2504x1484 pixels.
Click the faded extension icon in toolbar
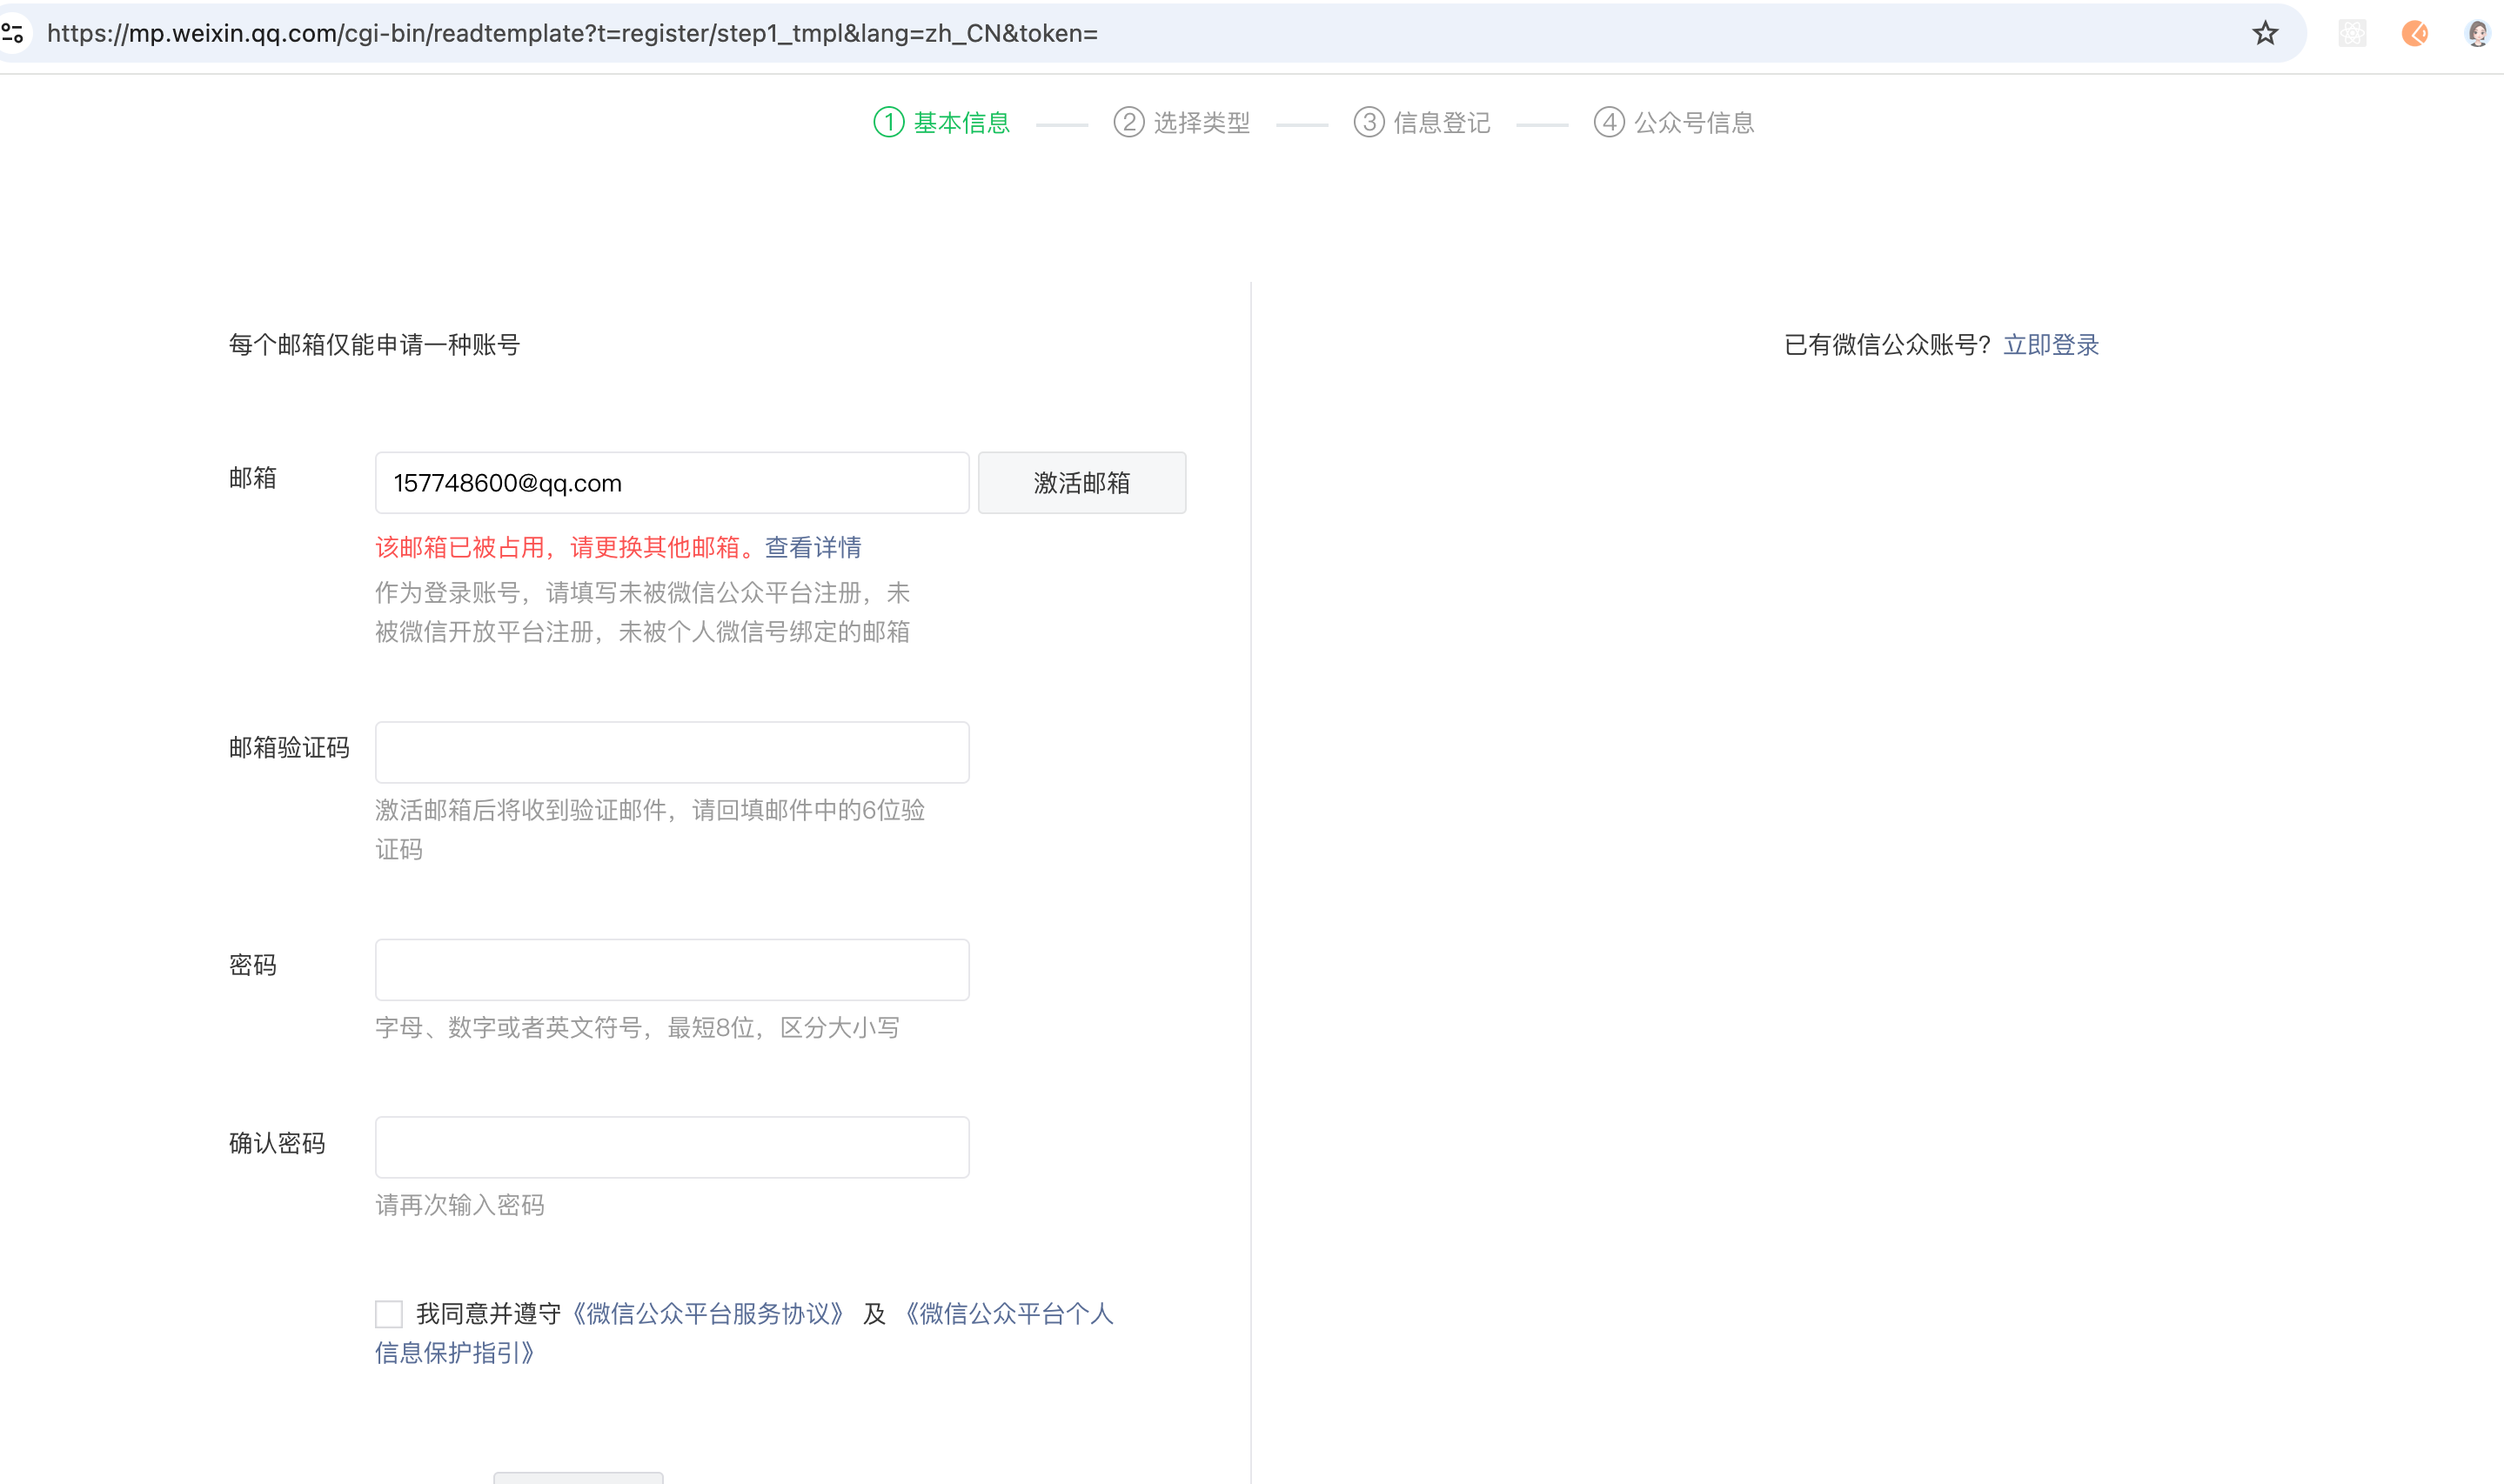point(2352,33)
